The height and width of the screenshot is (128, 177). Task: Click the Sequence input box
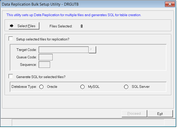coord(44,65)
